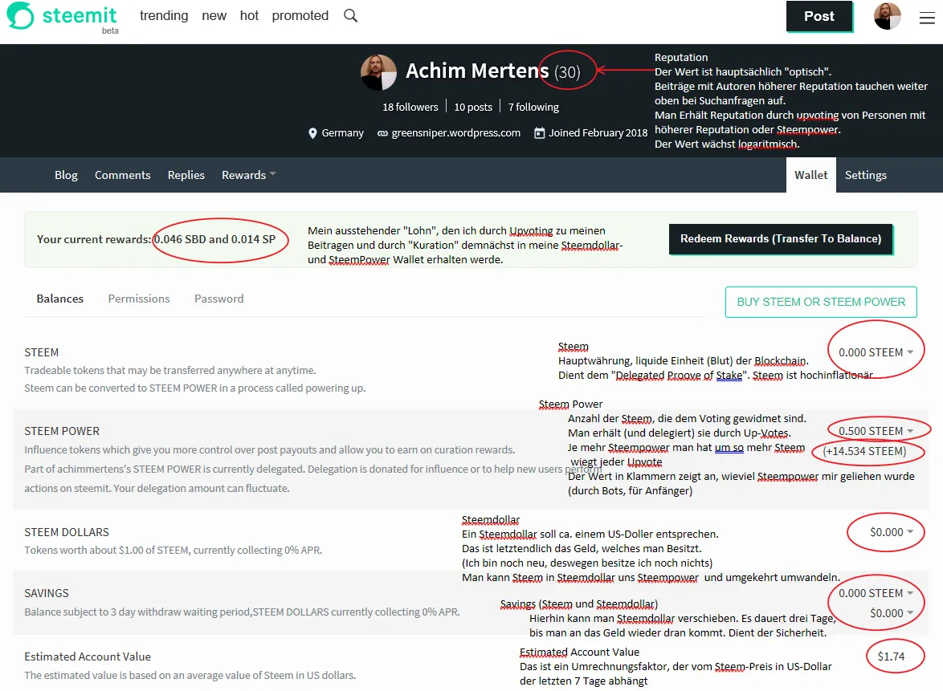Click Achim Mertens profile picture
The height and width of the screenshot is (691, 943).
(378, 73)
